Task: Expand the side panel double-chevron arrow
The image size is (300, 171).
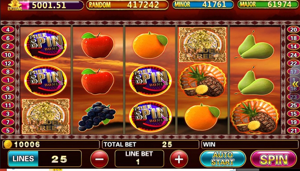Action: click(295, 84)
